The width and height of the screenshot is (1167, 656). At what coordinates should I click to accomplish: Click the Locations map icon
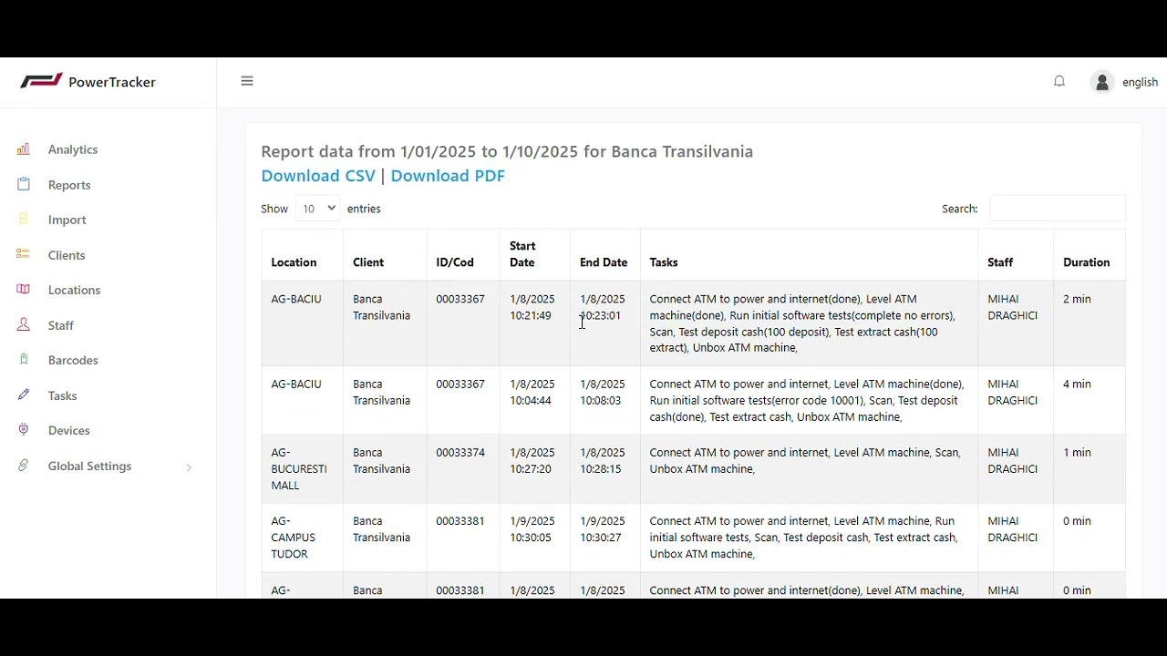pos(24,289)
